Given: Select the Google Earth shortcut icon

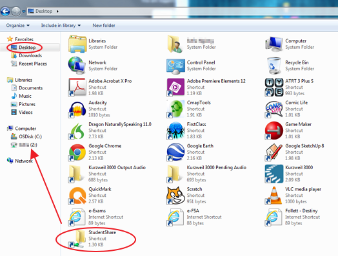Looking at the screenshot, I should tap(175, 152).
